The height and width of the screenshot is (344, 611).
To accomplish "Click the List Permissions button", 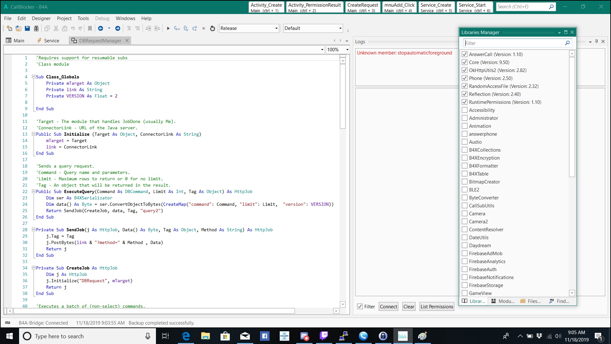I will pyautogui.click(x=437, y=306).
